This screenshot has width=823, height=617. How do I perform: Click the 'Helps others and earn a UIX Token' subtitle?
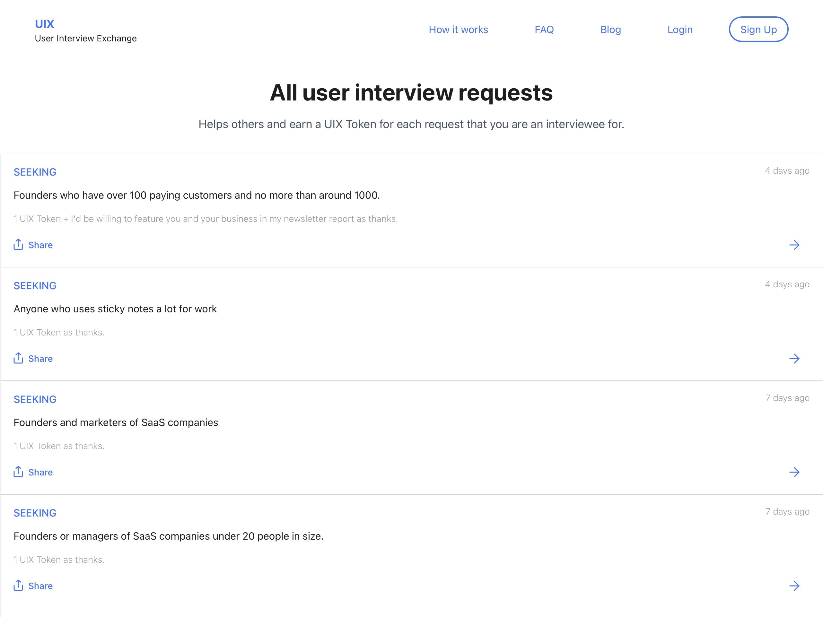(412, 124)
